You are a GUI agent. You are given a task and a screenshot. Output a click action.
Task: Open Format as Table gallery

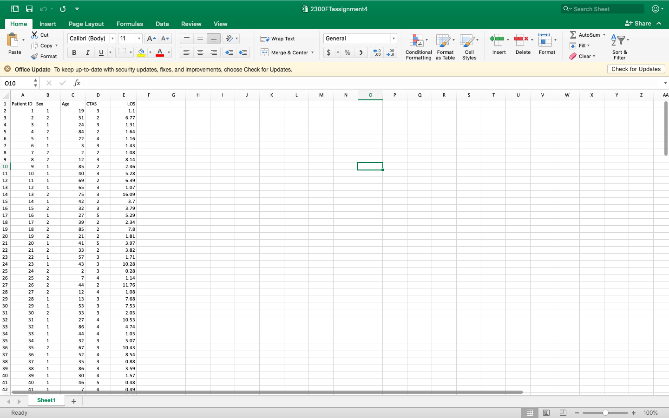point(445,46)
